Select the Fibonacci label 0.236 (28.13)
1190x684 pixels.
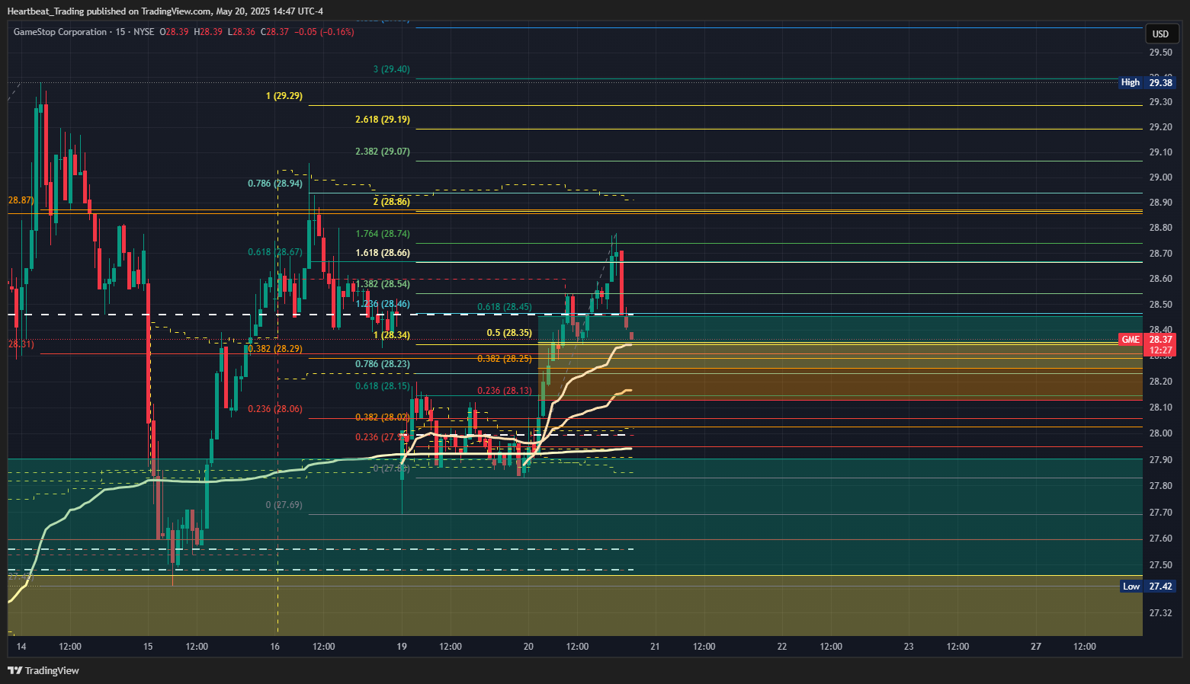(x=505, y=391)
